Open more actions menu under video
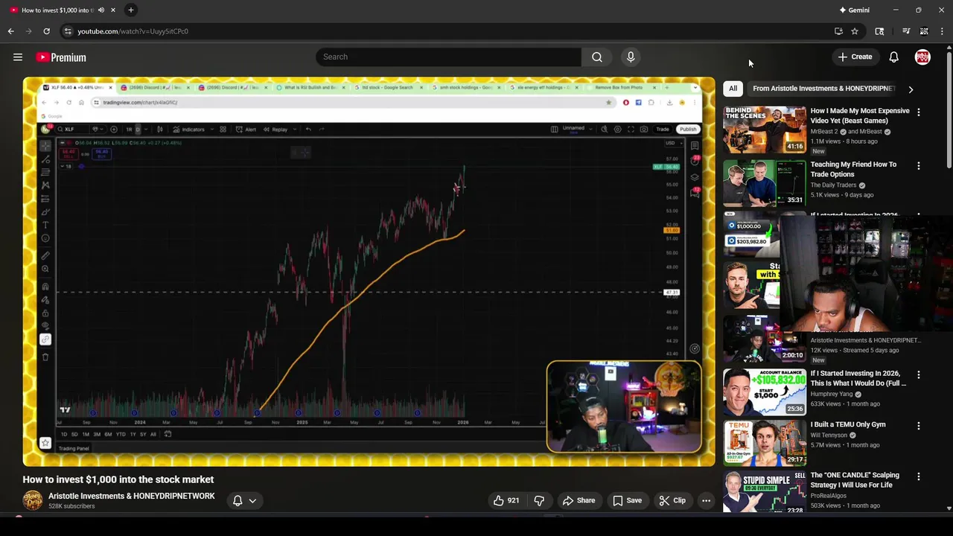Screen dimensions: 953x536 click(706, 500)
